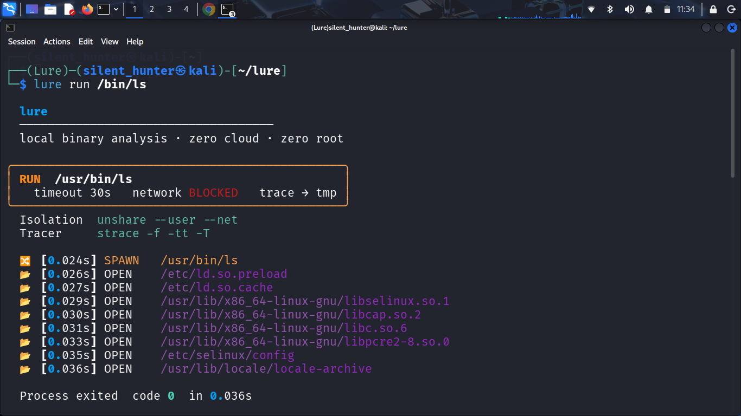
Task: Click the libc.so.6 library path
Action: [x=284, y=328]
